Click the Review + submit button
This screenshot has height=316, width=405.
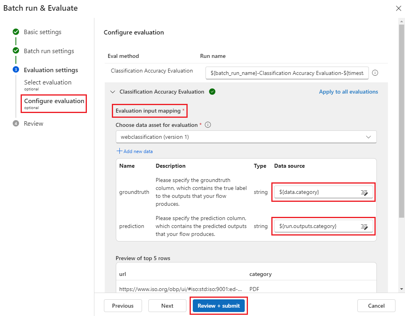pos(219,306)
